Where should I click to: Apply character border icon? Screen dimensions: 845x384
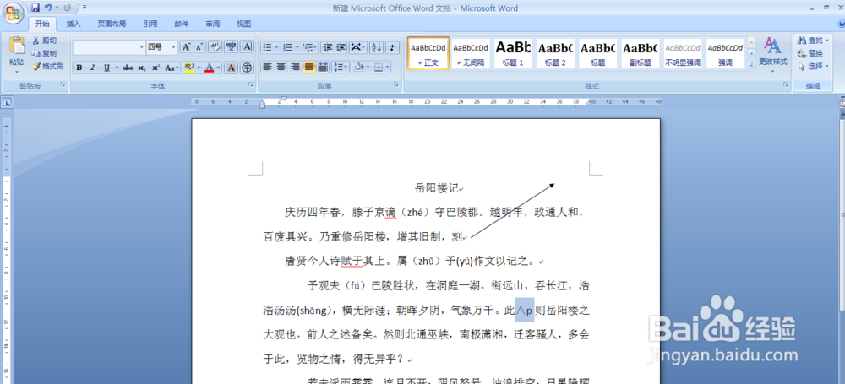(248, 47)
